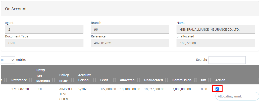Sort by Allocated column icon
The width and height of the screenshot is (262, 105).
138,80
